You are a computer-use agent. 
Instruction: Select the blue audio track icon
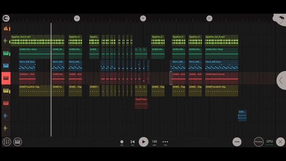(x=5, y=116)
